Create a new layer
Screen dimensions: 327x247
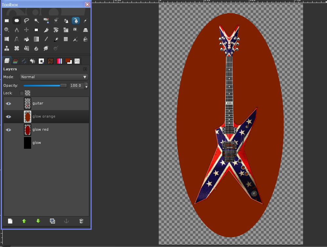(10, 221)
